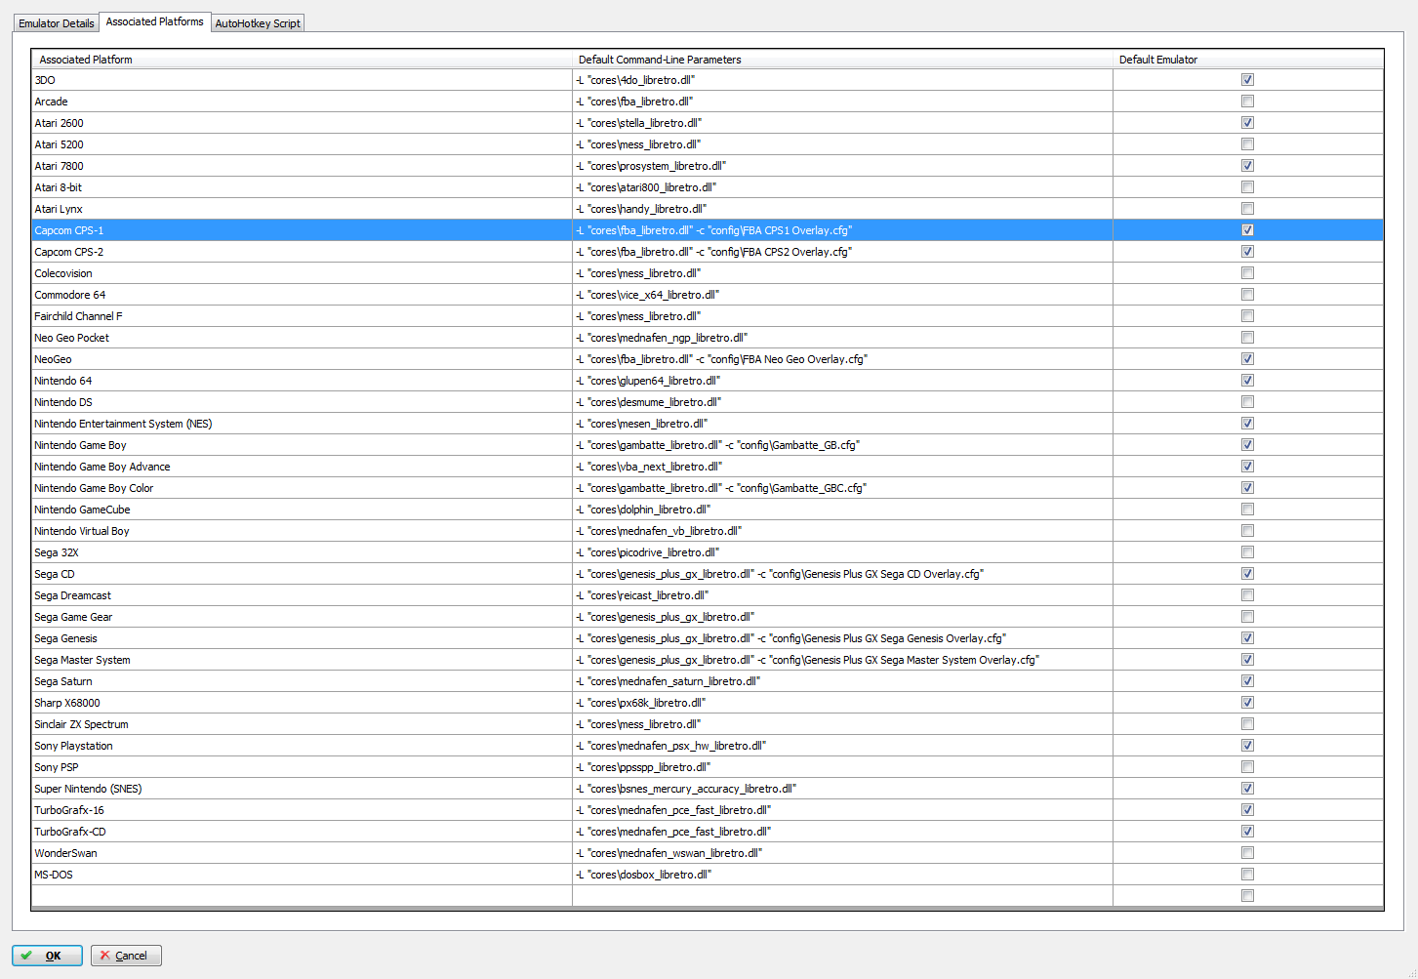The height and width of the screenshot is (979, 1418).
Task: Select the NeoGeo platform cell
Action: point(302,359)
